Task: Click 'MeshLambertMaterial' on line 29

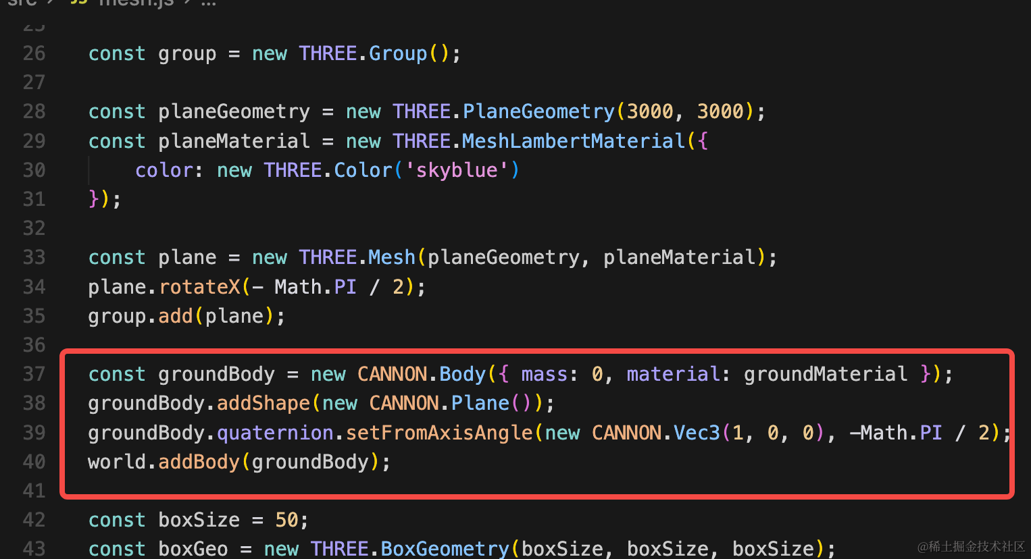Action: [574, 140]
